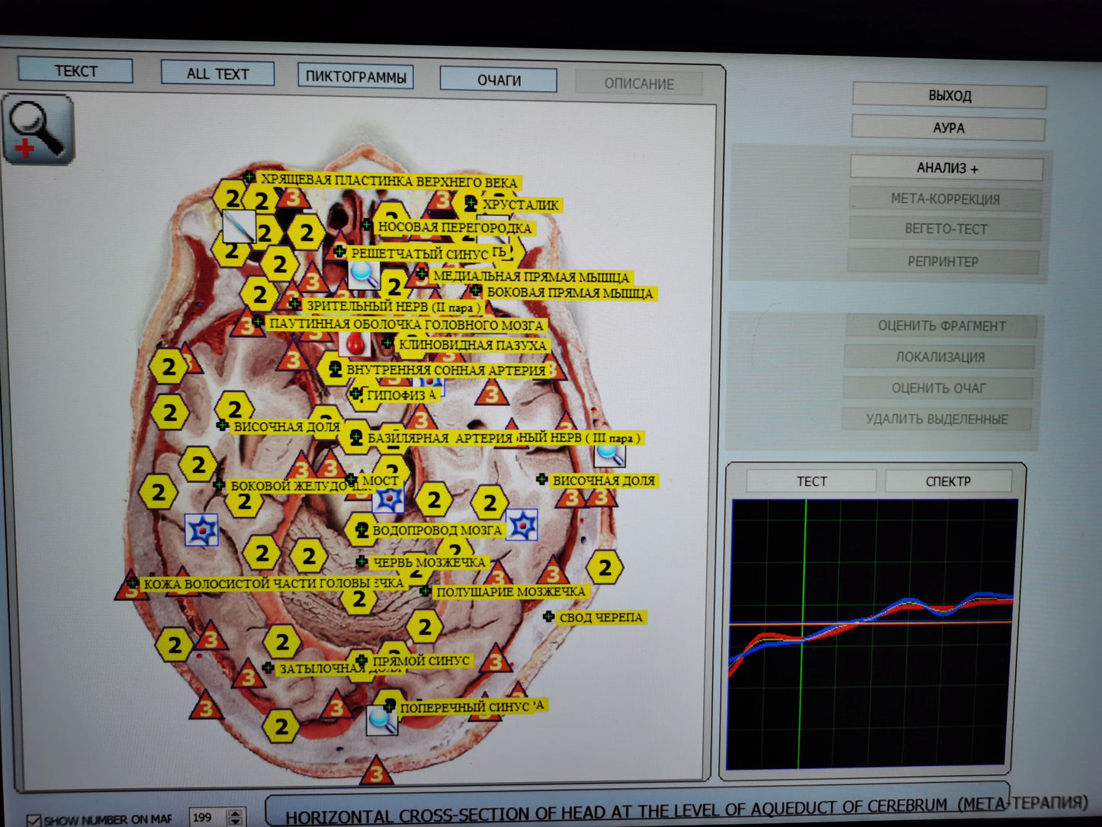Viewport: 1102px width, 827px height.
Task: Click blue star icon beneath МОСТ label
Action: [388, 500]
